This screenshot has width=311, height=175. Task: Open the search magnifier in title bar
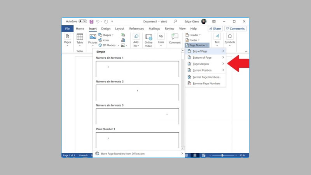175,21
